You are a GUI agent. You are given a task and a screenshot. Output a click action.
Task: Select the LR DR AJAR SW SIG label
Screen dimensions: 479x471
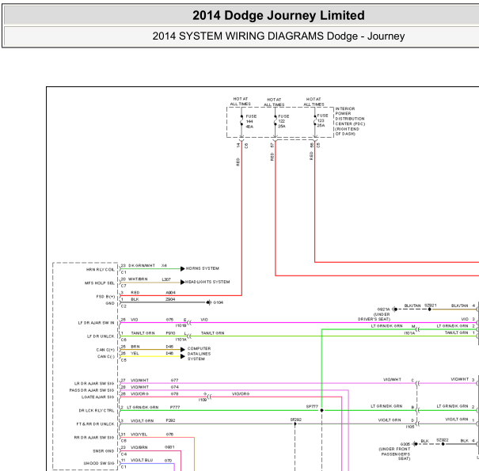click(94, 383)
